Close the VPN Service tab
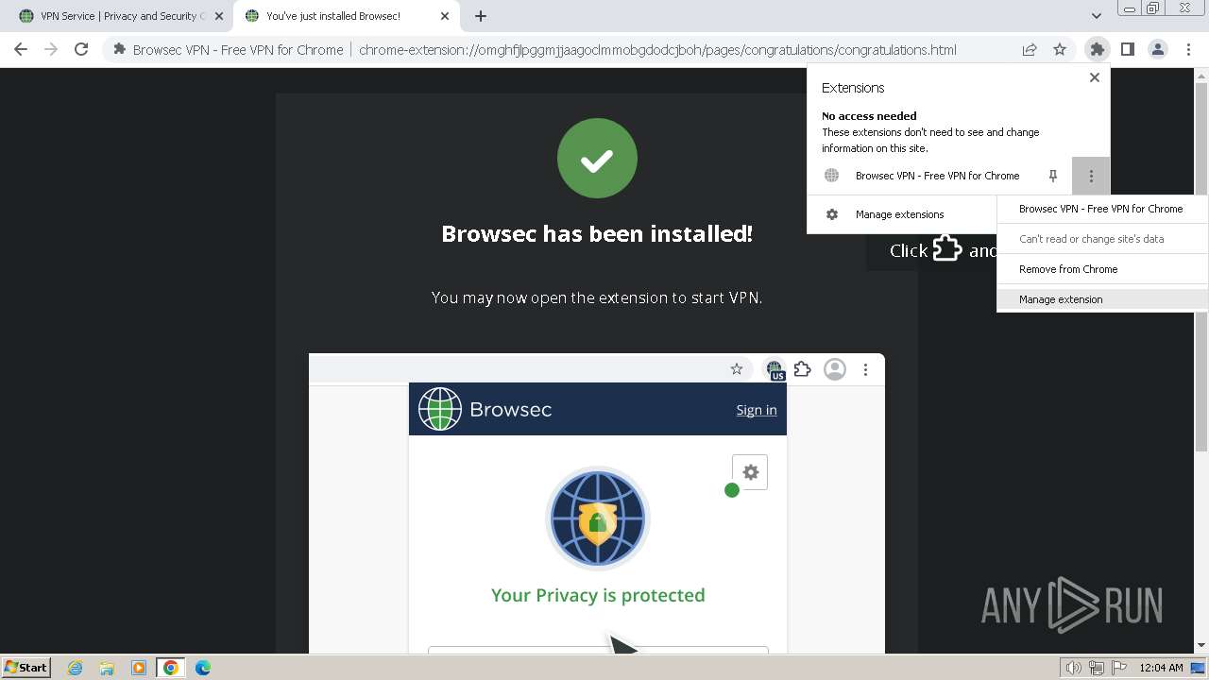Viewport: 1209px width, 680px height. coord(218,16)
